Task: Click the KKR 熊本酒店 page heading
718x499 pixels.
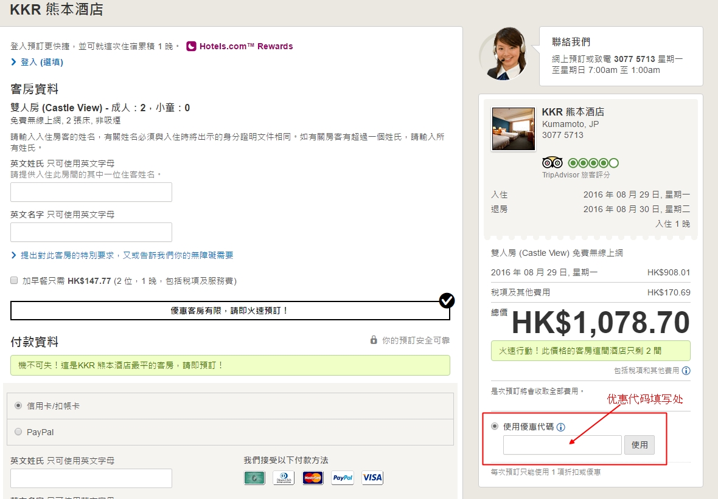Action: (x=57, y=10)
